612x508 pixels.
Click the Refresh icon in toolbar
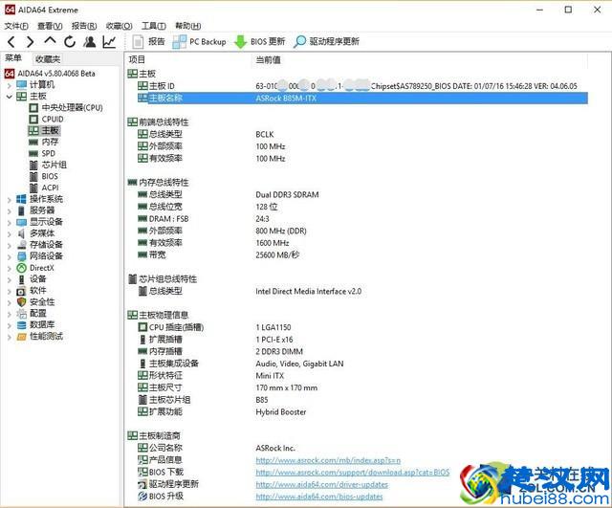[x=70, y=42]
